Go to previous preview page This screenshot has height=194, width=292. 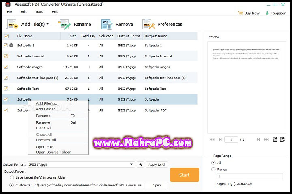click(x=220, y=139)
